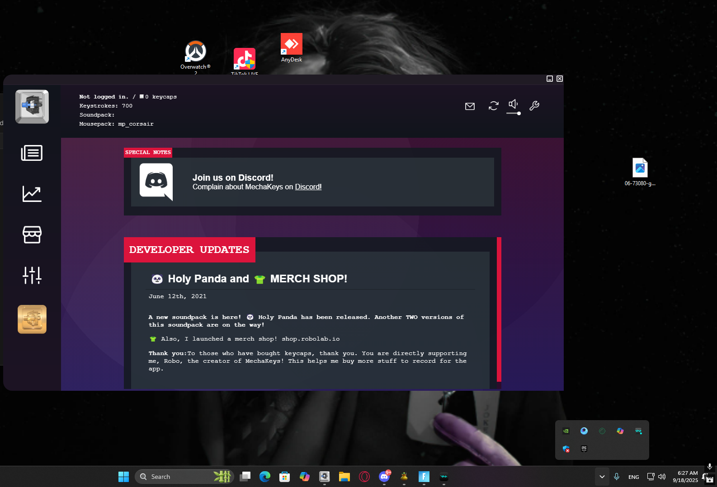717x487 pixels.
Task: Open the clock and date flyout
Action: click(685, 477)
